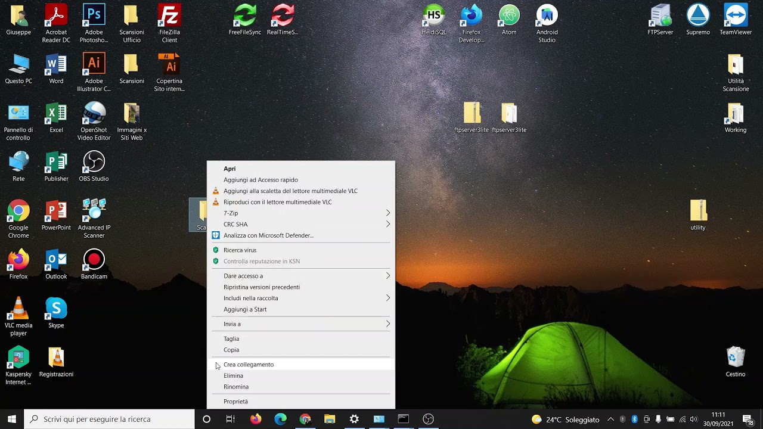Screen dimensions: 763x429
Task: Select the Advanced IP Scanner icon
Action: click(x=94, y=219)
